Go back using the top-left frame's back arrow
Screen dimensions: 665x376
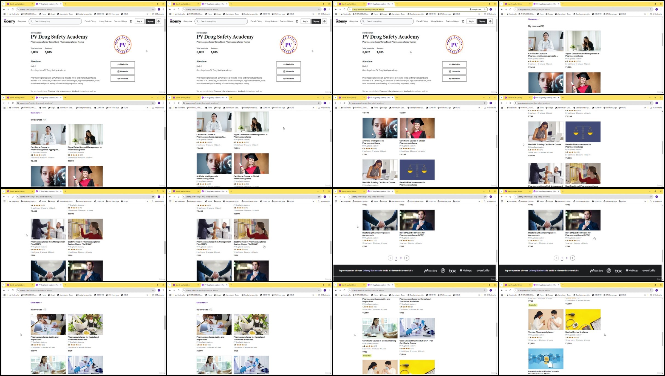click(4, 9)
